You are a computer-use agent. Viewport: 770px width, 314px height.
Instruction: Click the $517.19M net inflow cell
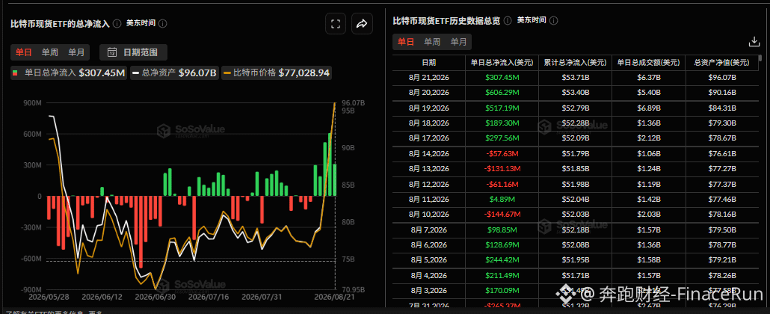[x=502, y=108]
